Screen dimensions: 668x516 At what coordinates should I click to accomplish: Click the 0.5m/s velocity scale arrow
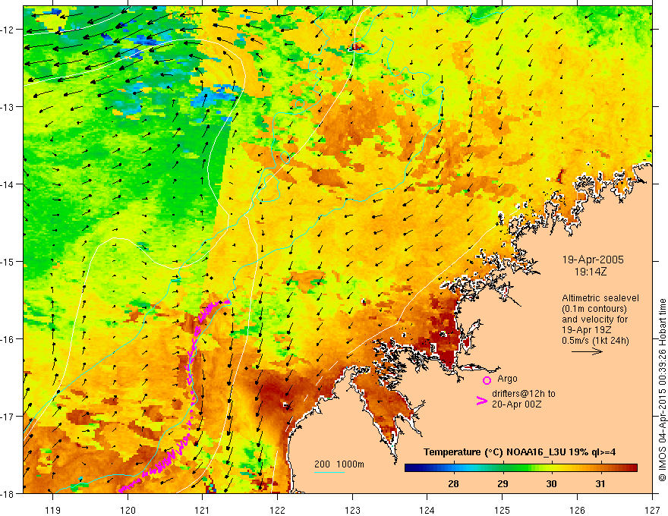(x=587, y=351)
